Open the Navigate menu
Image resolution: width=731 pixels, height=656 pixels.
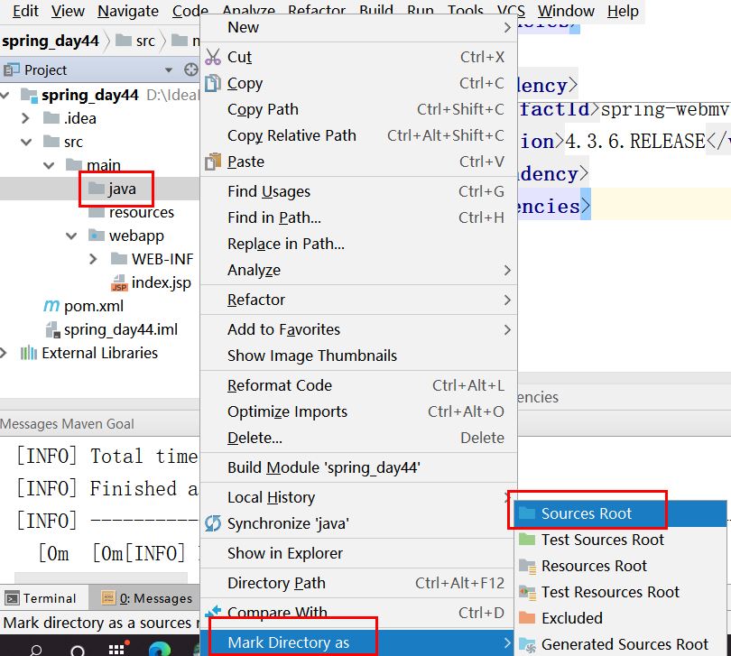[x=128, y=10]
